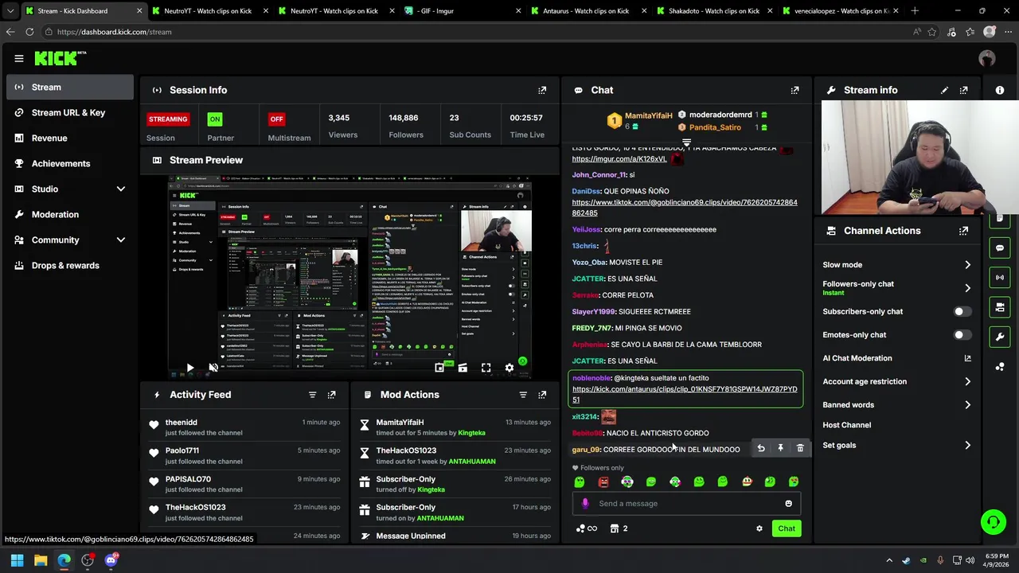
Task: Pop out the Chat panel
Action: click(795, 90)
